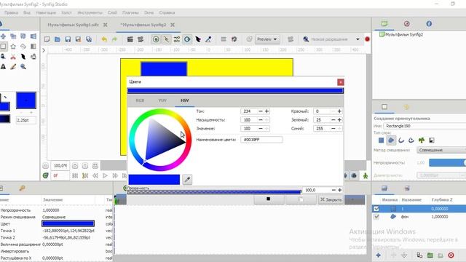The image size is (466, 262).
Task: Toggle visibility checkbox of layer 1
Action: point(376,209)
